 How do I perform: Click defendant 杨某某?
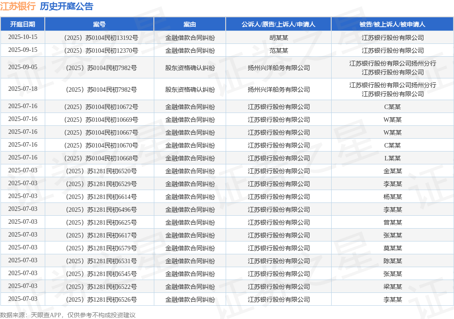click(x=393, y=197)
